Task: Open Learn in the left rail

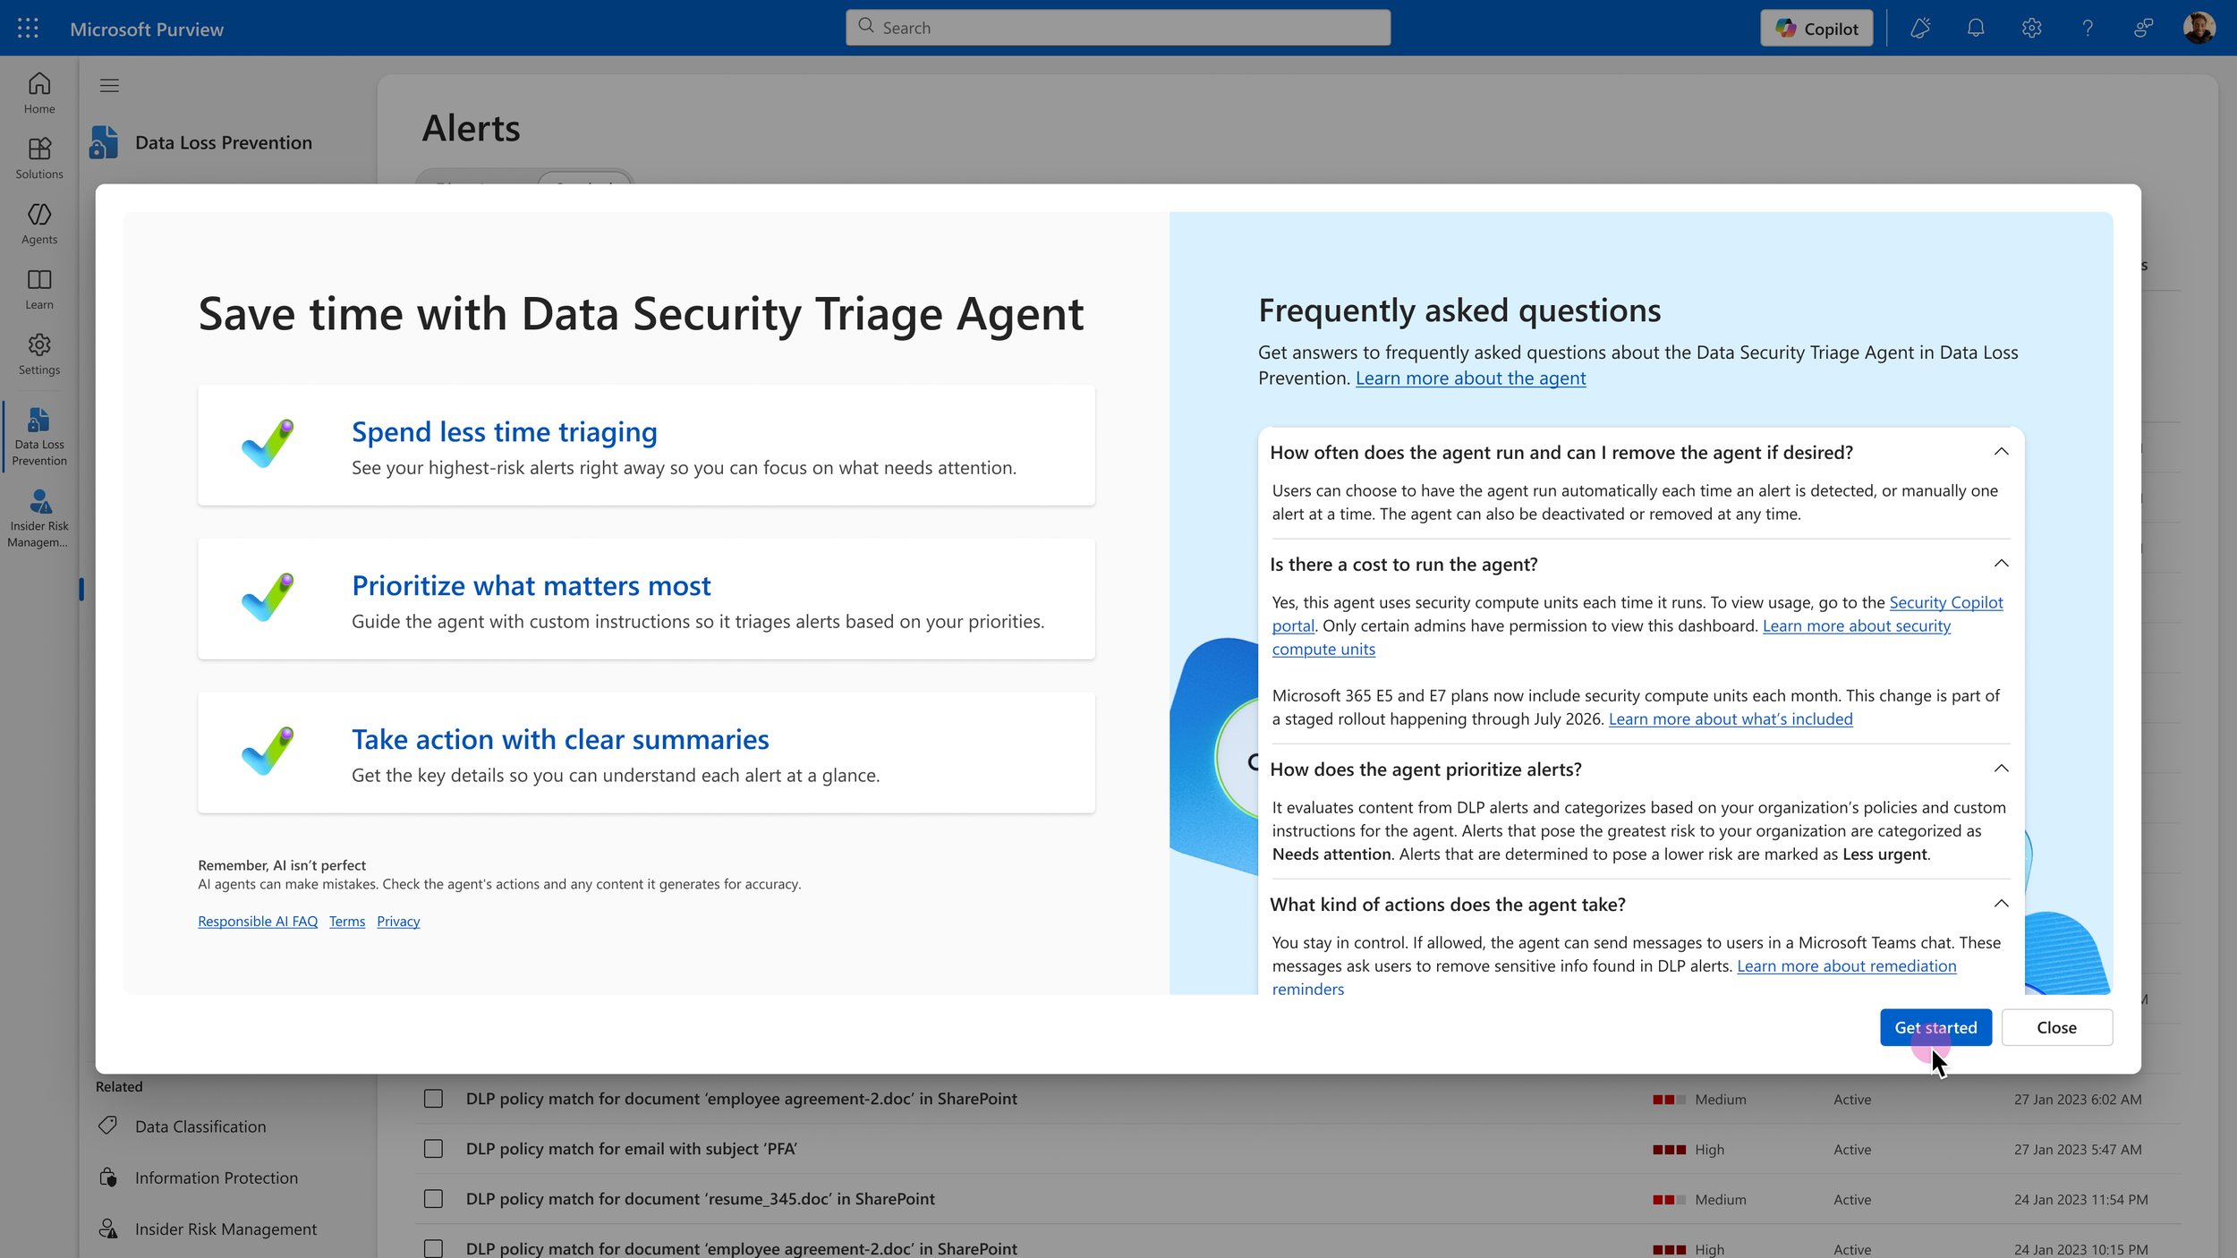Action: 39,289
